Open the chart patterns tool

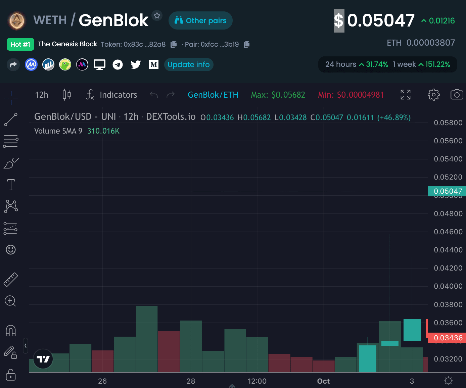(x=11, y=206)
